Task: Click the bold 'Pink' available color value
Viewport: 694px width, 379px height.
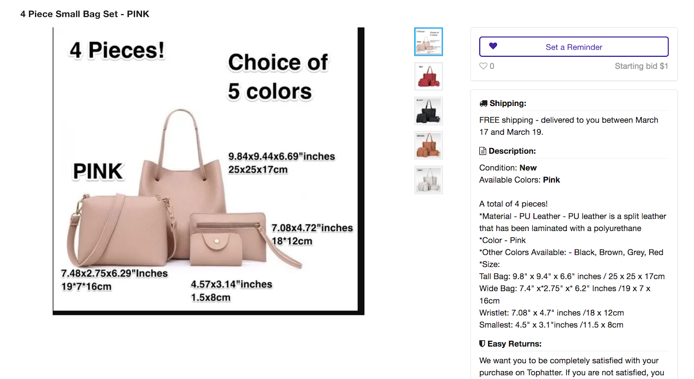Action: (551, 180)
